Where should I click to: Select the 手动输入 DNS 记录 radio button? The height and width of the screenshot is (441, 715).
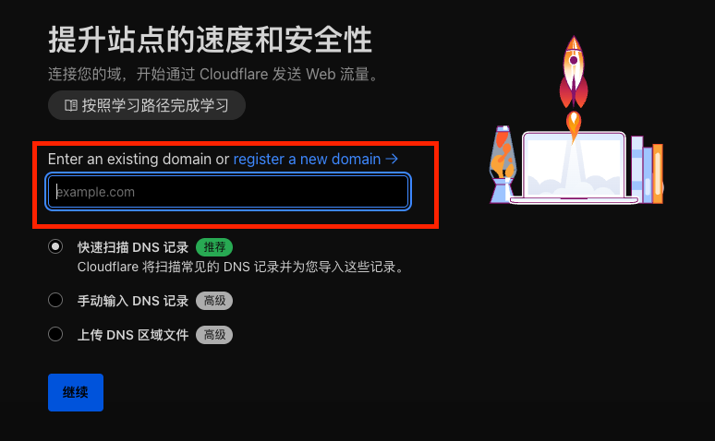coord(55,300)
